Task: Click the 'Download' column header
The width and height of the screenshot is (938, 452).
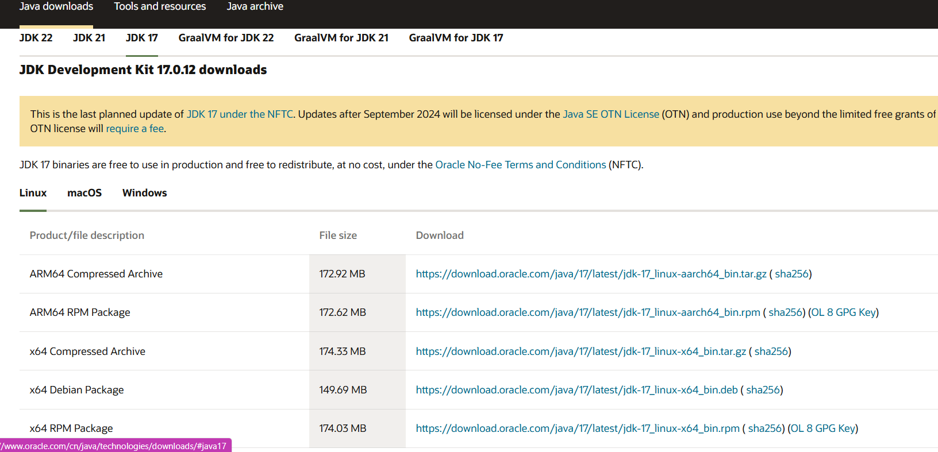Action: click(440, 235)
